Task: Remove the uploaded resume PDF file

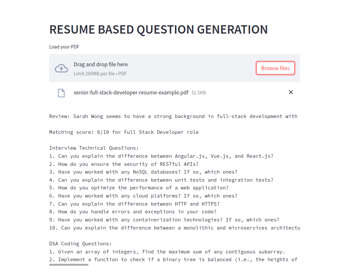Action: point(291,92)
